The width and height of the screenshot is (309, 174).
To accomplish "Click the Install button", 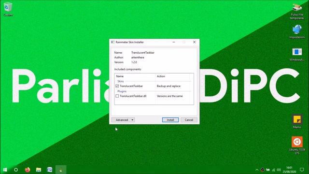I will point(170,120).
